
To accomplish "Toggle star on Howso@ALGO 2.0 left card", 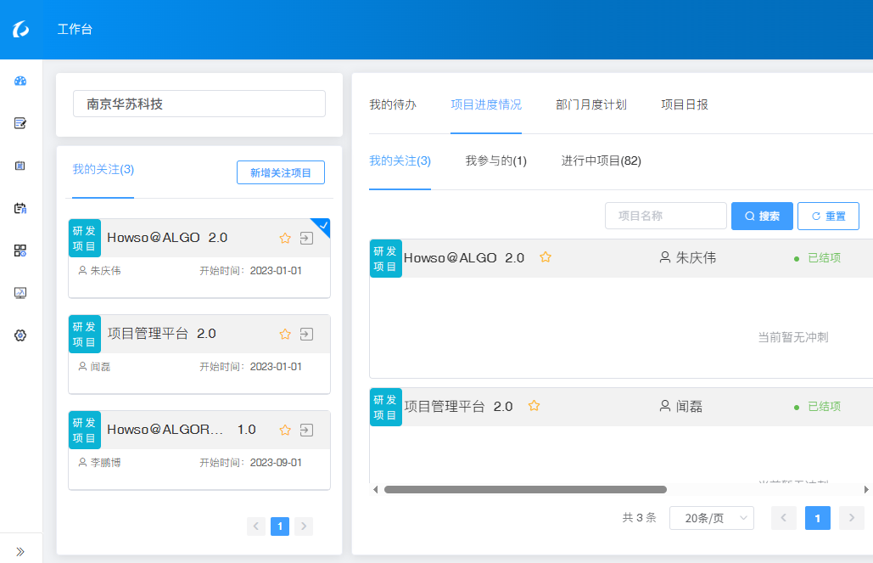I will coord(285,238).
